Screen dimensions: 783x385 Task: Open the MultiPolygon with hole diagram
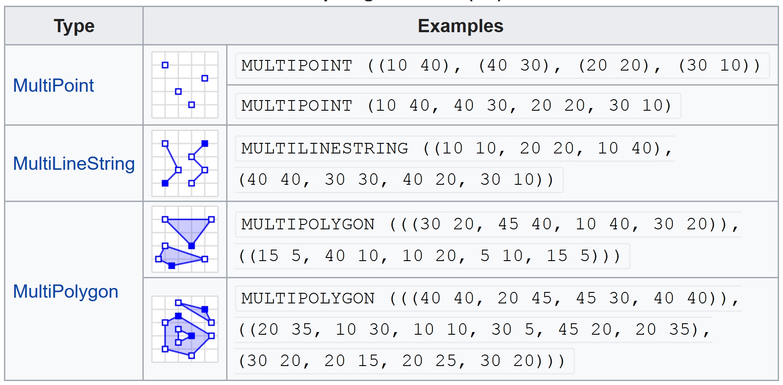coord(185,329)
